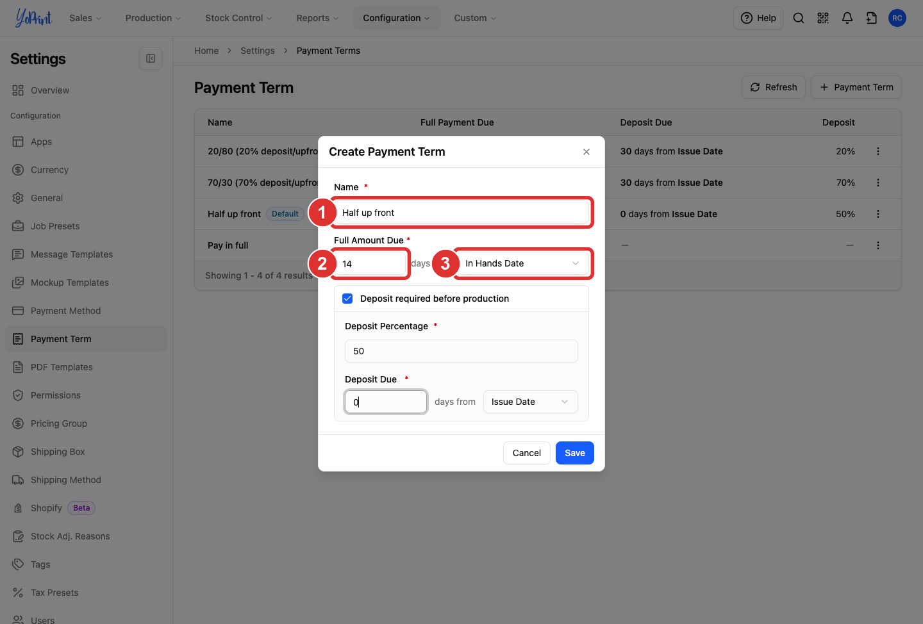The image size is (923, 624).
Task: Click the Deposit Due days field
Action: click(386, 402)
